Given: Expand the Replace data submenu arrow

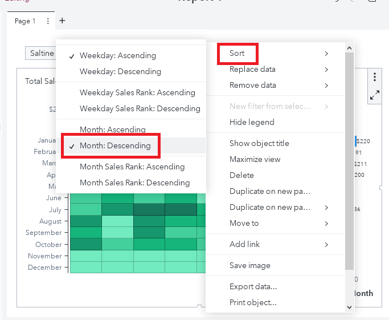Looking at the screenshot, I should [x=326, y=70].
